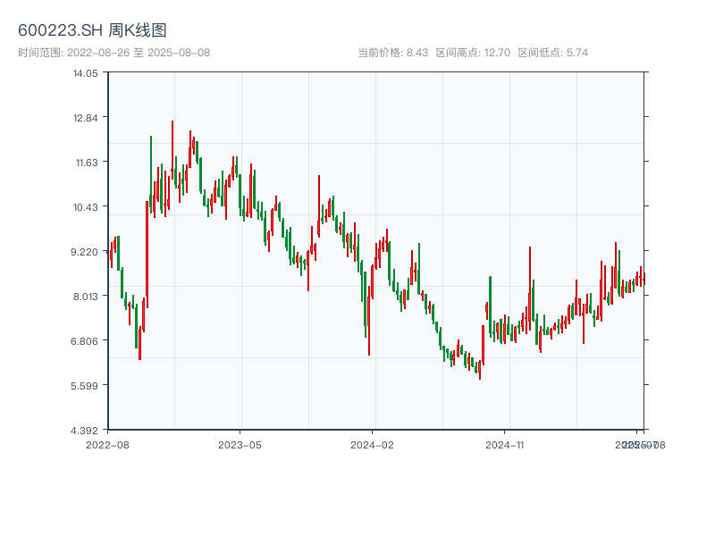Click the tallest candlestick reaching the 12.70 high
This screenshot has height=536, width=715.
(x=172, y=150)
